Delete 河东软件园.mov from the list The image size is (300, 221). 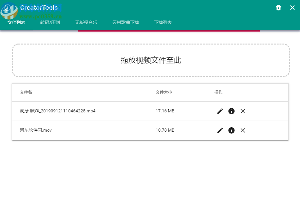coord(243,130)
